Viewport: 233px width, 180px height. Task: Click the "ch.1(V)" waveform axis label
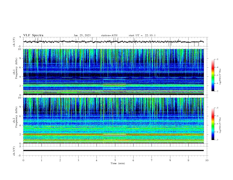pyautogui.click(x=14, y=42)
